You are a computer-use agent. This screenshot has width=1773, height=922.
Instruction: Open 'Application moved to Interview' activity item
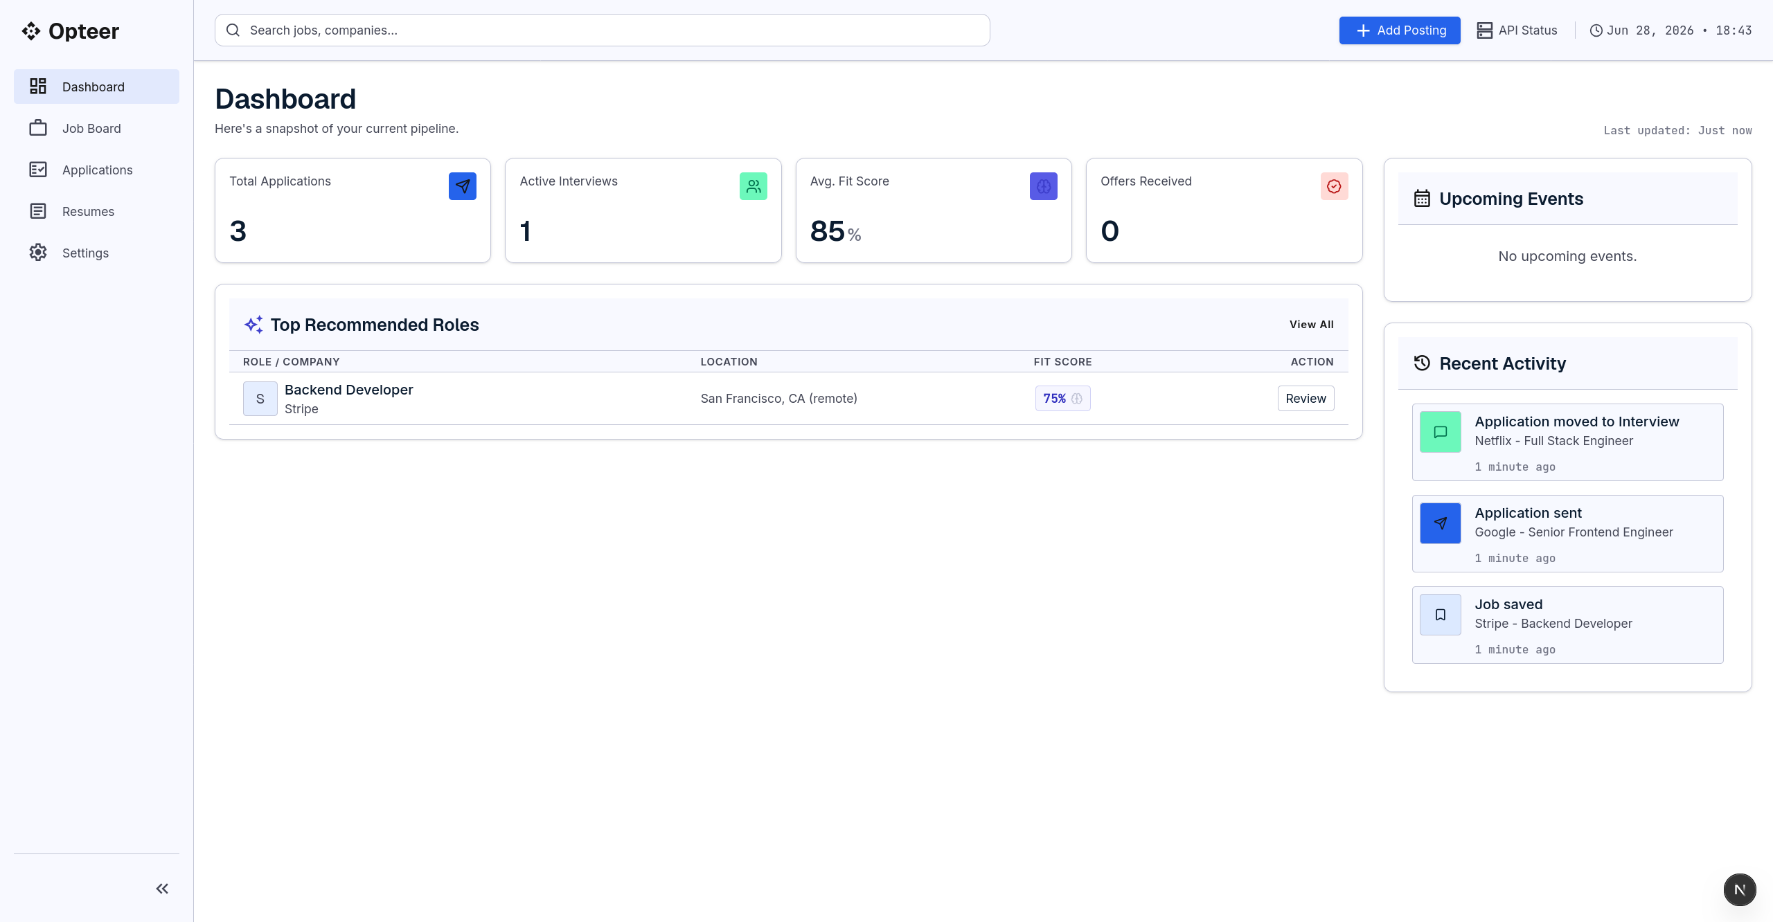tap(1568, 442)
